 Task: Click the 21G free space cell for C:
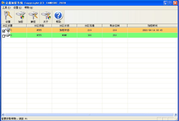pos(115,30)
